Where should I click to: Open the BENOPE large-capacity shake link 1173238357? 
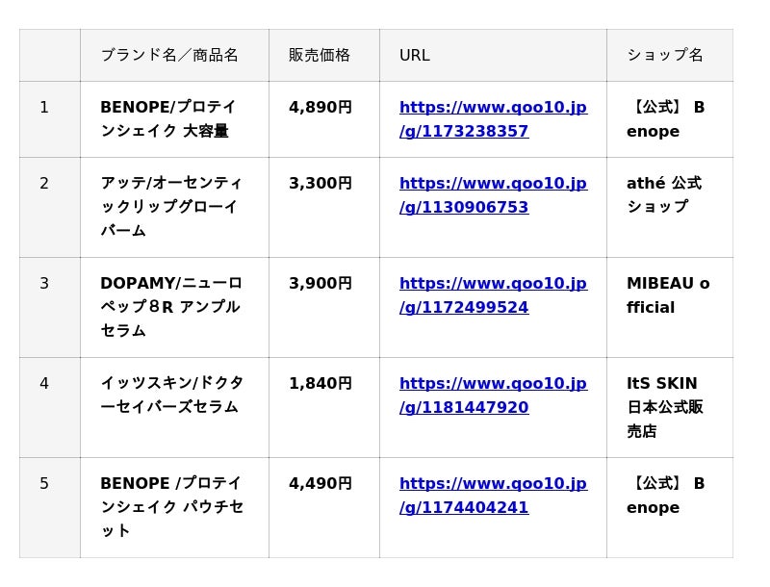(x=492, y=119)
